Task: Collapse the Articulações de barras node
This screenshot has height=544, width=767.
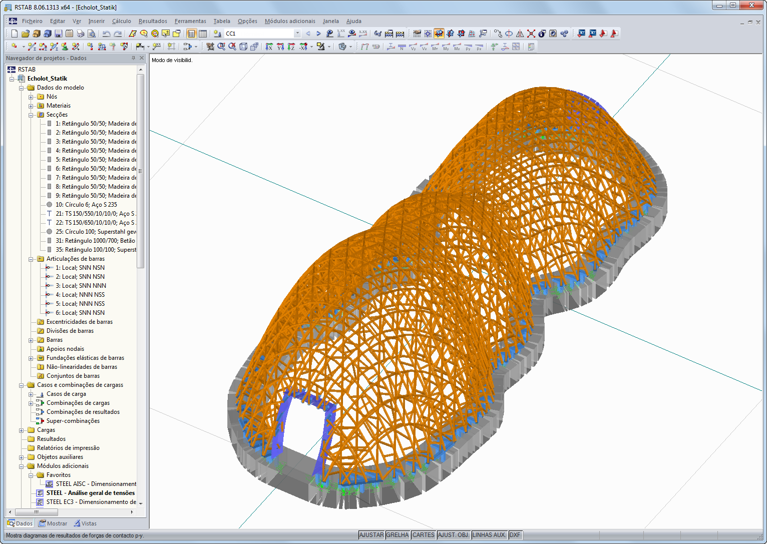Action: point(31,259)
